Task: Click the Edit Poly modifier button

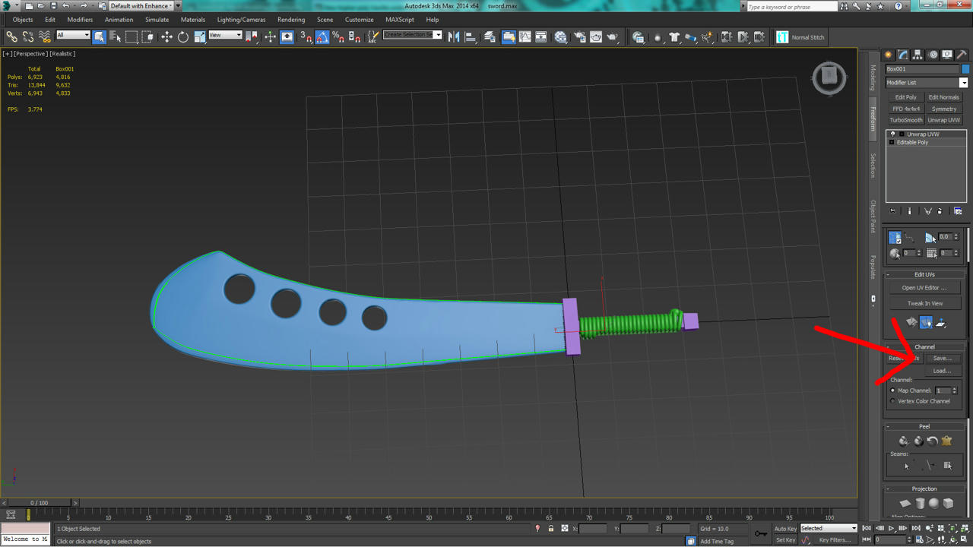Action: [906, 97]
